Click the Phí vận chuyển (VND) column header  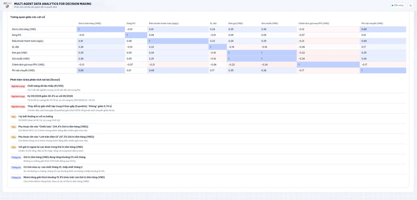coord(372,23)
